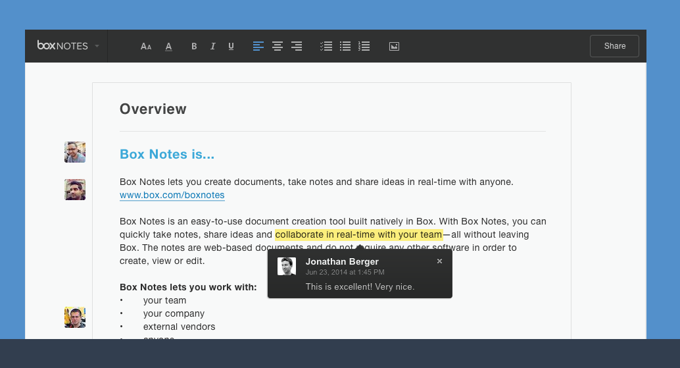The image size is (680, 368).
Task: Click the insert image icon
Action: point(394,46)
